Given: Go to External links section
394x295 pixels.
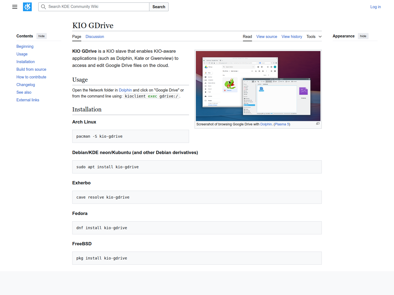Looking at the screenshot, I should click(x=28, y=100).
